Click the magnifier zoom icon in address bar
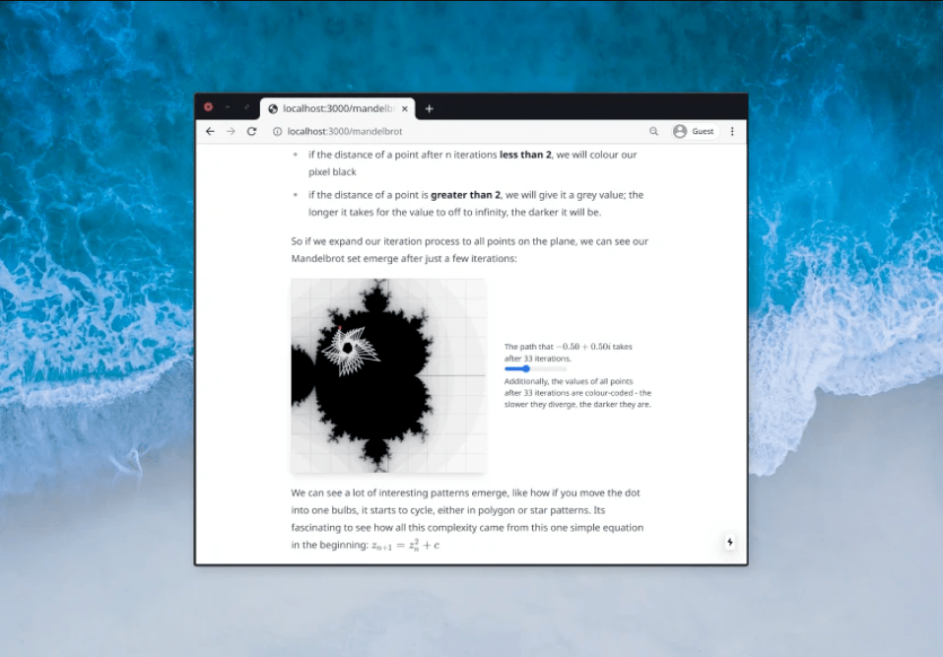943x657 pixels. pos(653,131)
